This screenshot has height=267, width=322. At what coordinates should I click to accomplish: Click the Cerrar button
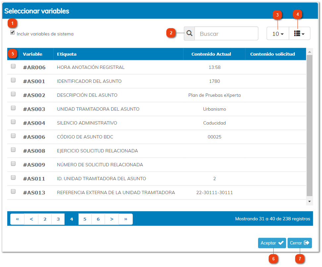click(x=299, y=243)
